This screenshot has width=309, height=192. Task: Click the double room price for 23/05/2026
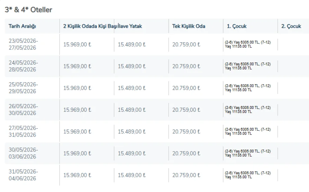[x=77, y=44]
